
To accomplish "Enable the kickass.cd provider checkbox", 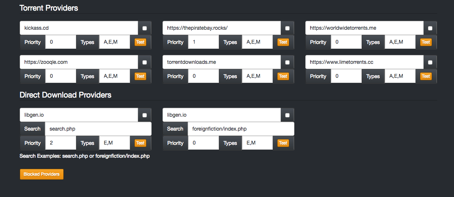I will 144,28.
